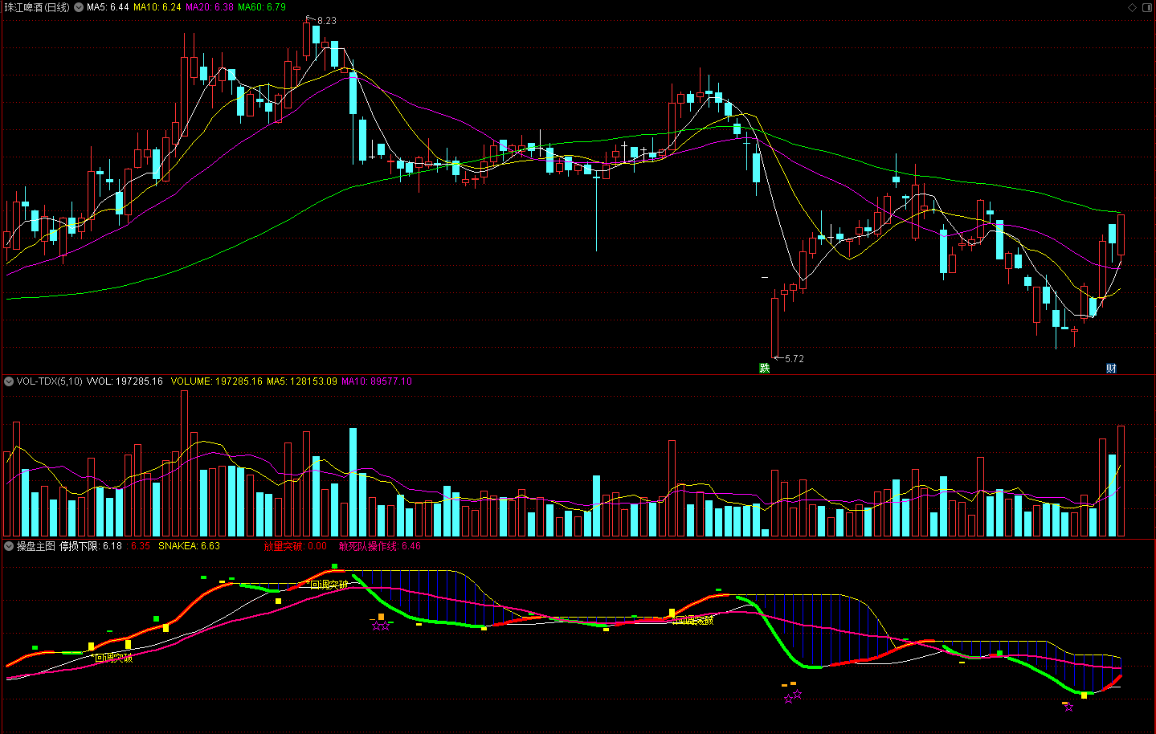Viewport: 1156px width, 734px height.
Task: Click the 8.23 high price annotation
Action: pyautogui.click(x=327, y=21)
